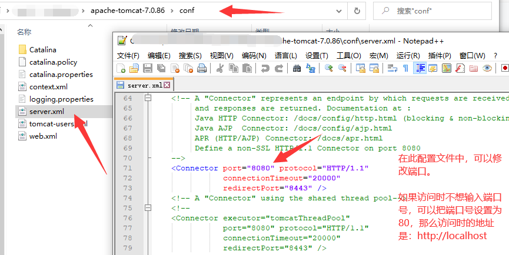509x255 pixels.
Task: Toggle the Word Wrap toolbar icon
Action: pos(392,68)
